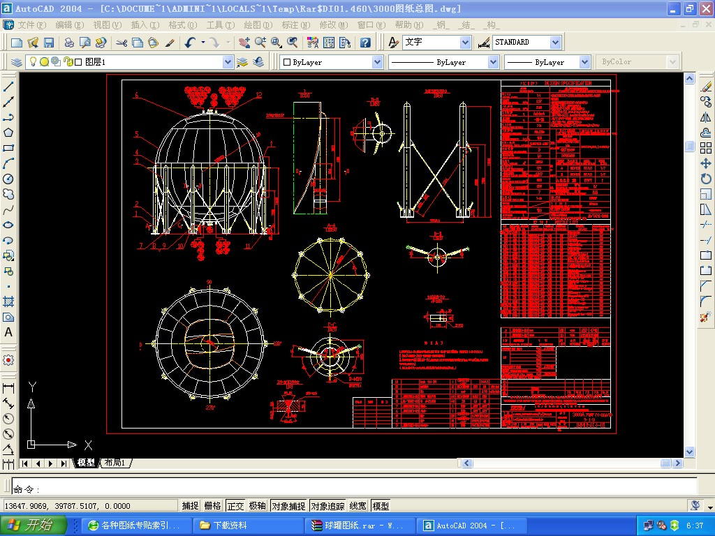This screenshot has height=536, width=715.
Task: Open the 格式 (Format) menu
Action: coord(182,25)
